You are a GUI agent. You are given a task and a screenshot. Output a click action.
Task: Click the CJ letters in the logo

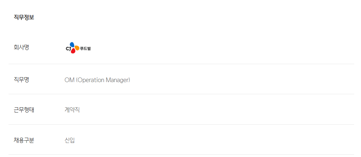tap(68, 49)
